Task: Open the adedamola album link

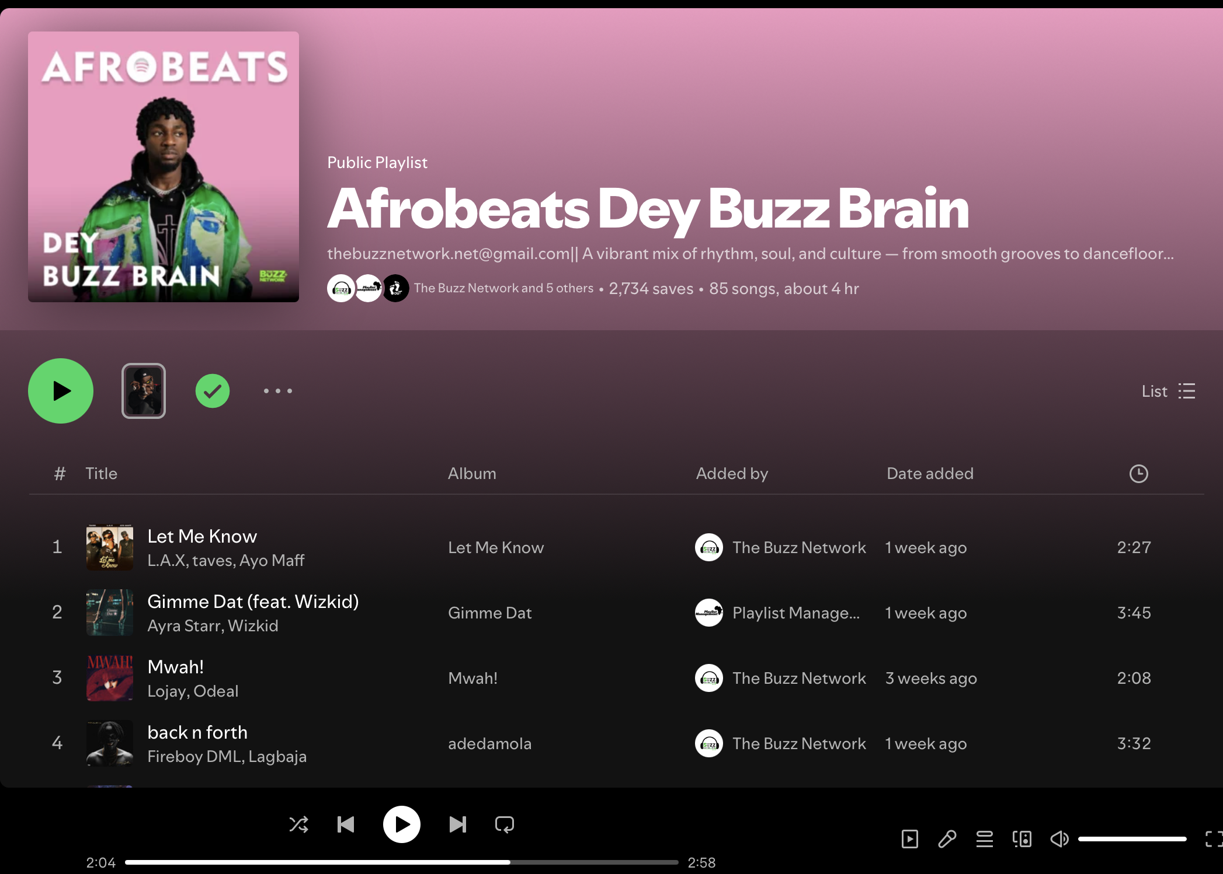Action: [x=489, y=743]
